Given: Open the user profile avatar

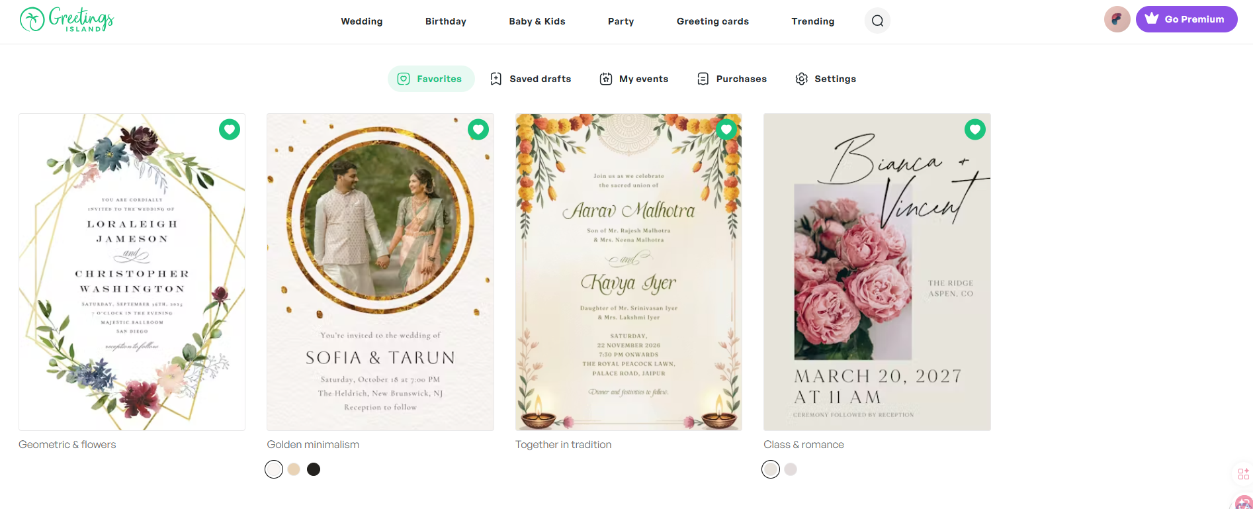Looking at the screenshot, I should pos(1117,19).
